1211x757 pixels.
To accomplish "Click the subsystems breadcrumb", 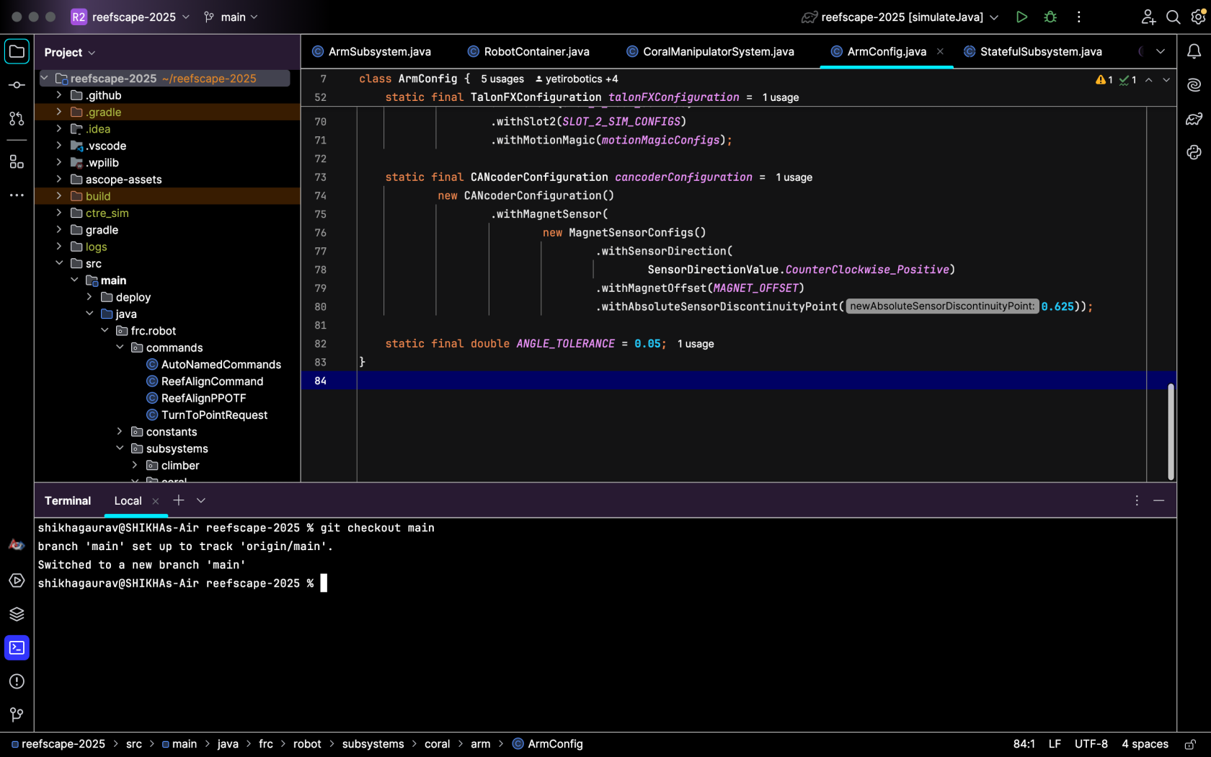I will click(373, 744).
